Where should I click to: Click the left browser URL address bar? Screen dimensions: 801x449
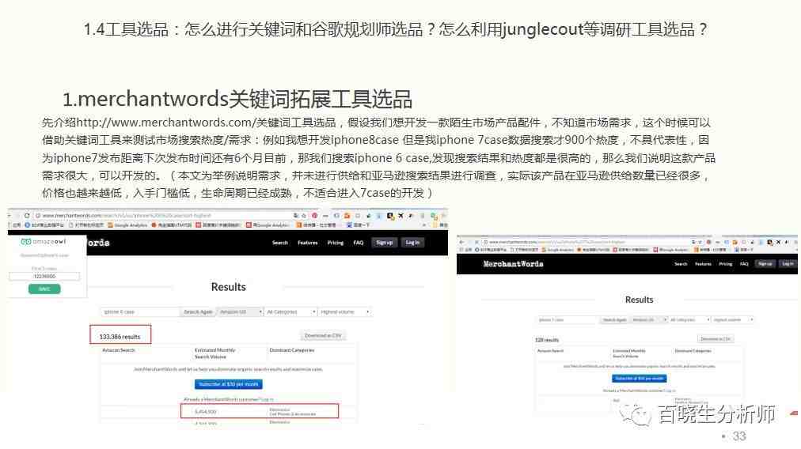point(164,216)
